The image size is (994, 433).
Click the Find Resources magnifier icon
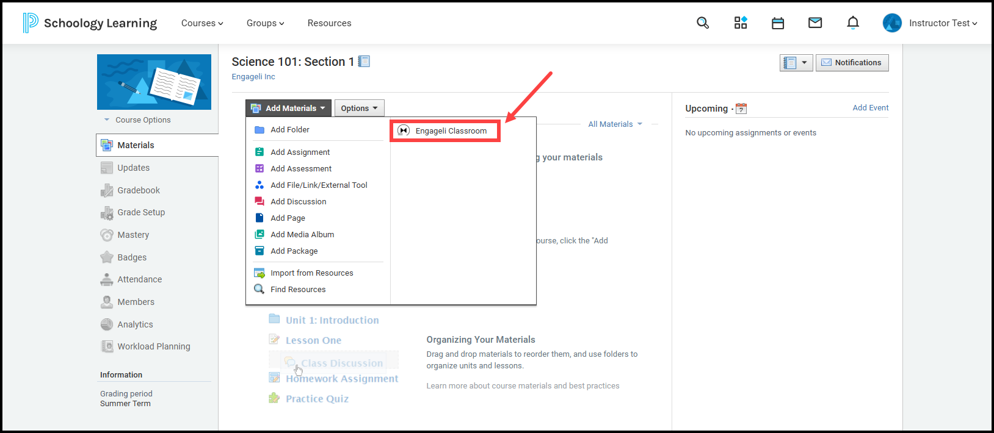259,290
